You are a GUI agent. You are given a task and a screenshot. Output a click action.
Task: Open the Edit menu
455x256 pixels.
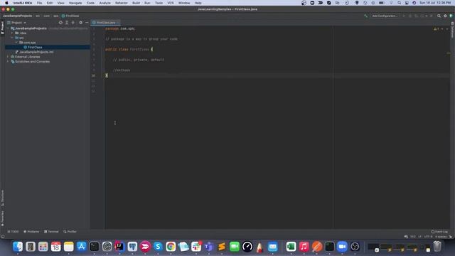(50, 3)
